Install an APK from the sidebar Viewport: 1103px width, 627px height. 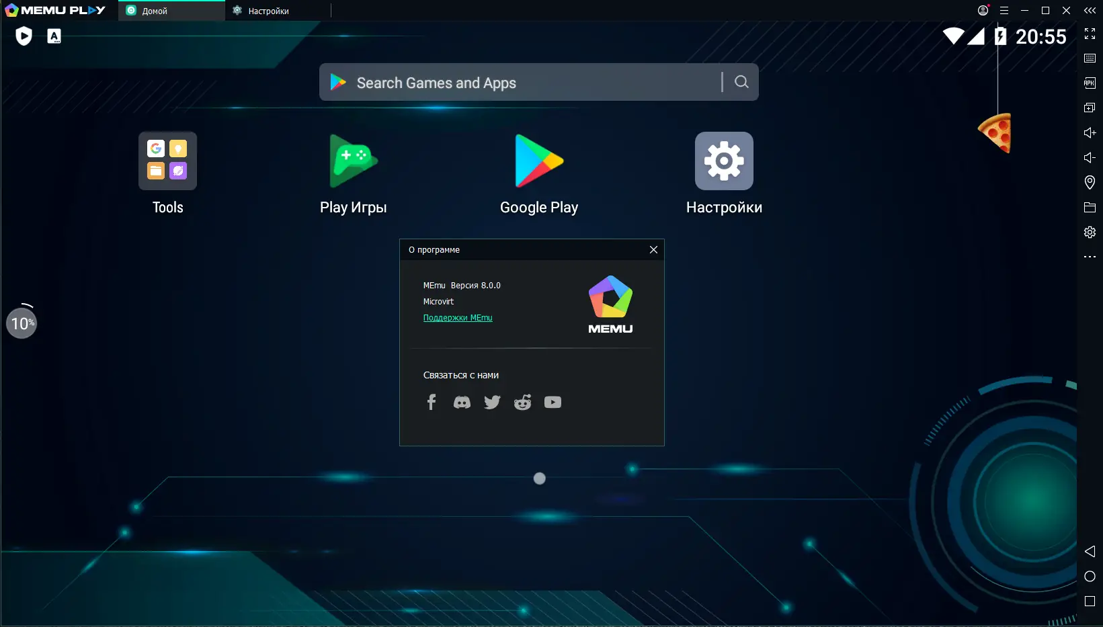point(1089,83)
